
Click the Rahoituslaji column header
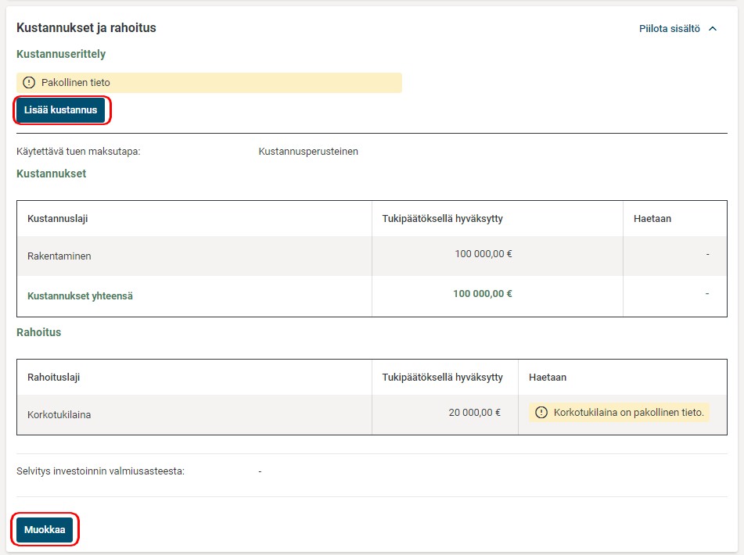(x=54, y=378)
